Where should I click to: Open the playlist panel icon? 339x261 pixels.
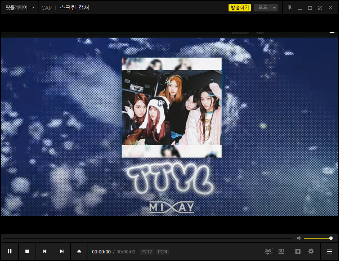pos(298,252)
